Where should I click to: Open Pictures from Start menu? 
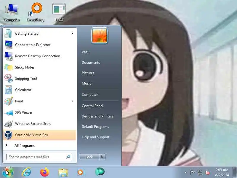[x=88, y=73]
